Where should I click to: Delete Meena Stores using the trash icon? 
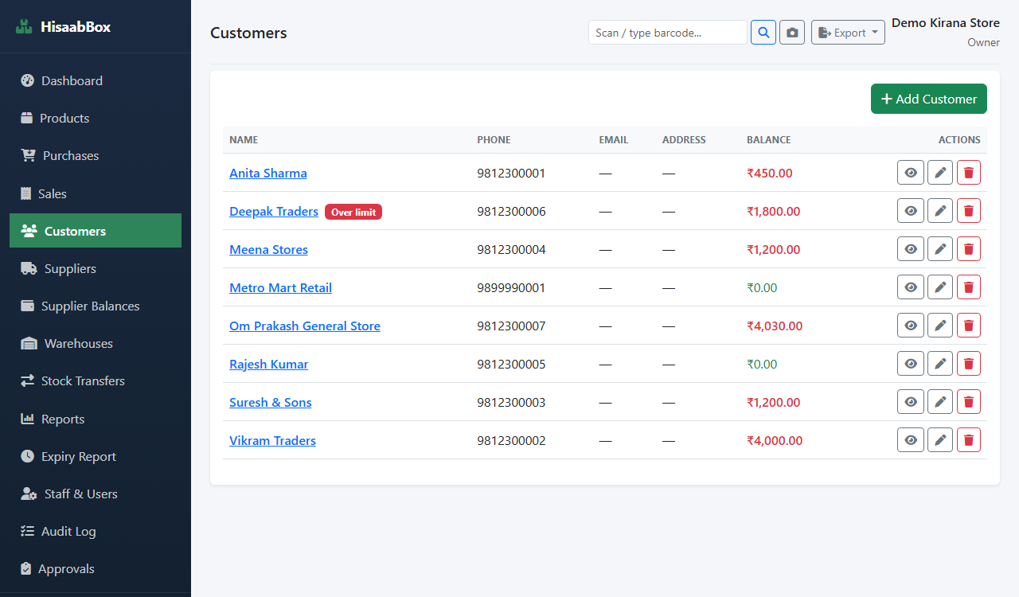click(x=969, y=249)
